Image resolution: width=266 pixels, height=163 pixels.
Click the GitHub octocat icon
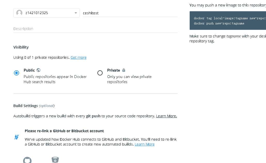27,160
